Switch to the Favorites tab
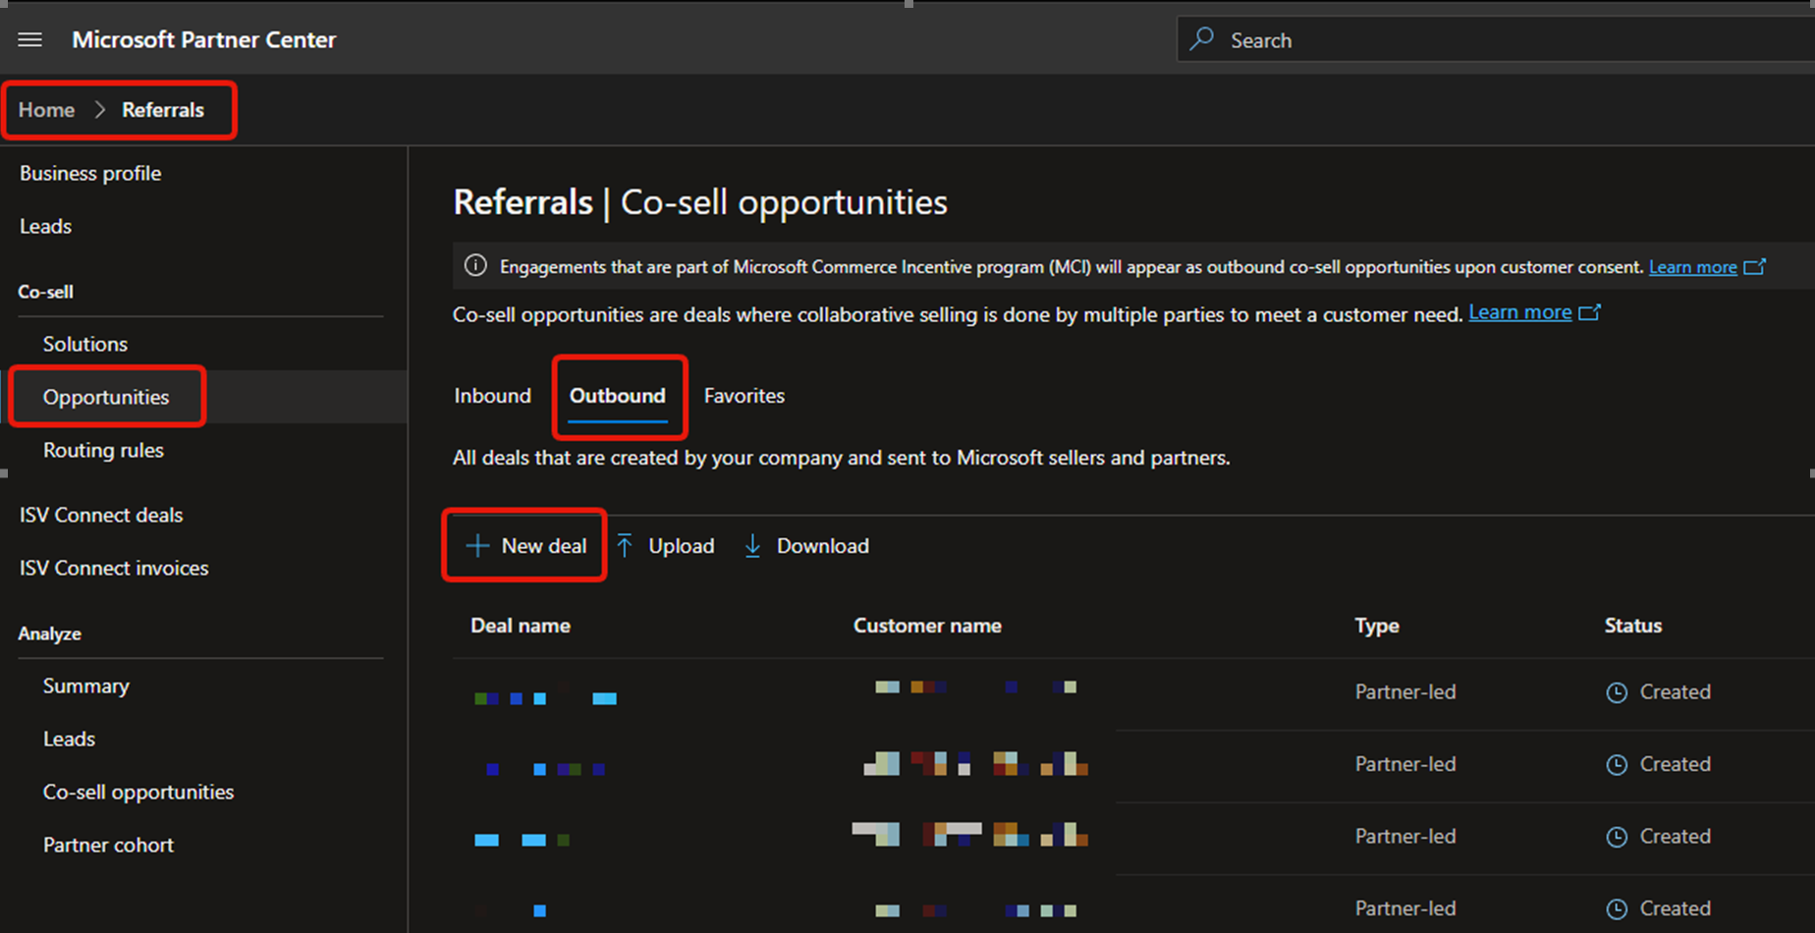 tap(743, 396)
